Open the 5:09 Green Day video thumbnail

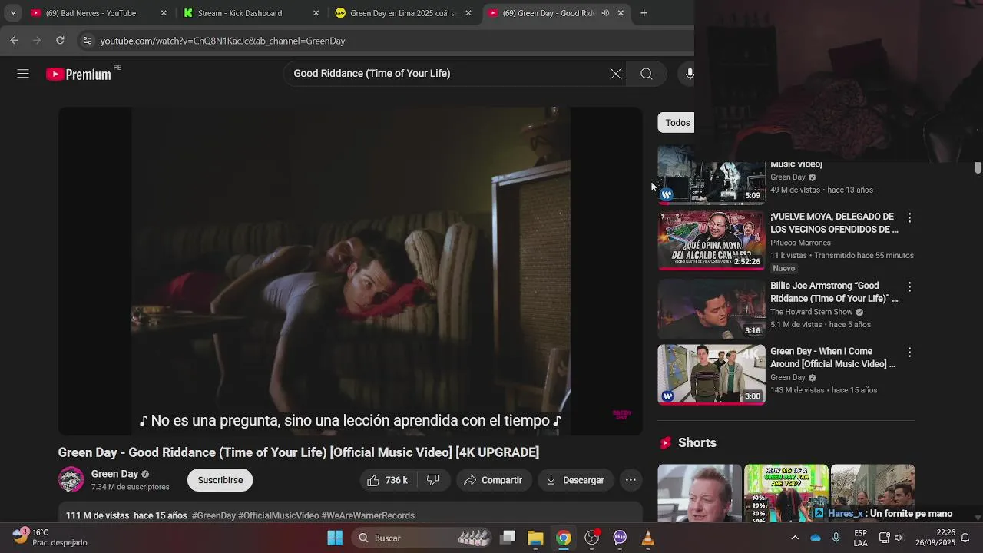pyautogui.click(x=711, y=174)
